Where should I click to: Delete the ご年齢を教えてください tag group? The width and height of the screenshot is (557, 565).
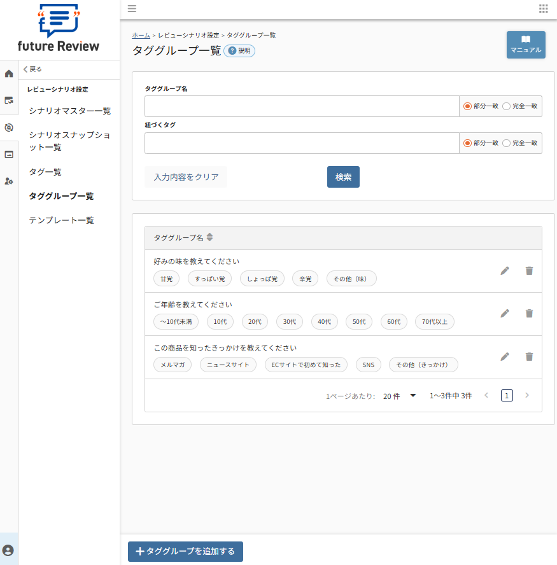[529, 313]
